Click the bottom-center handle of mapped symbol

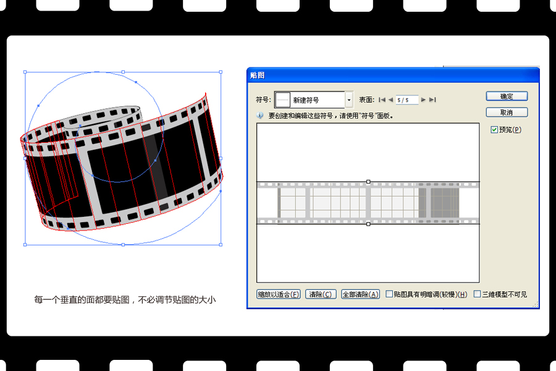coord(368,224)
